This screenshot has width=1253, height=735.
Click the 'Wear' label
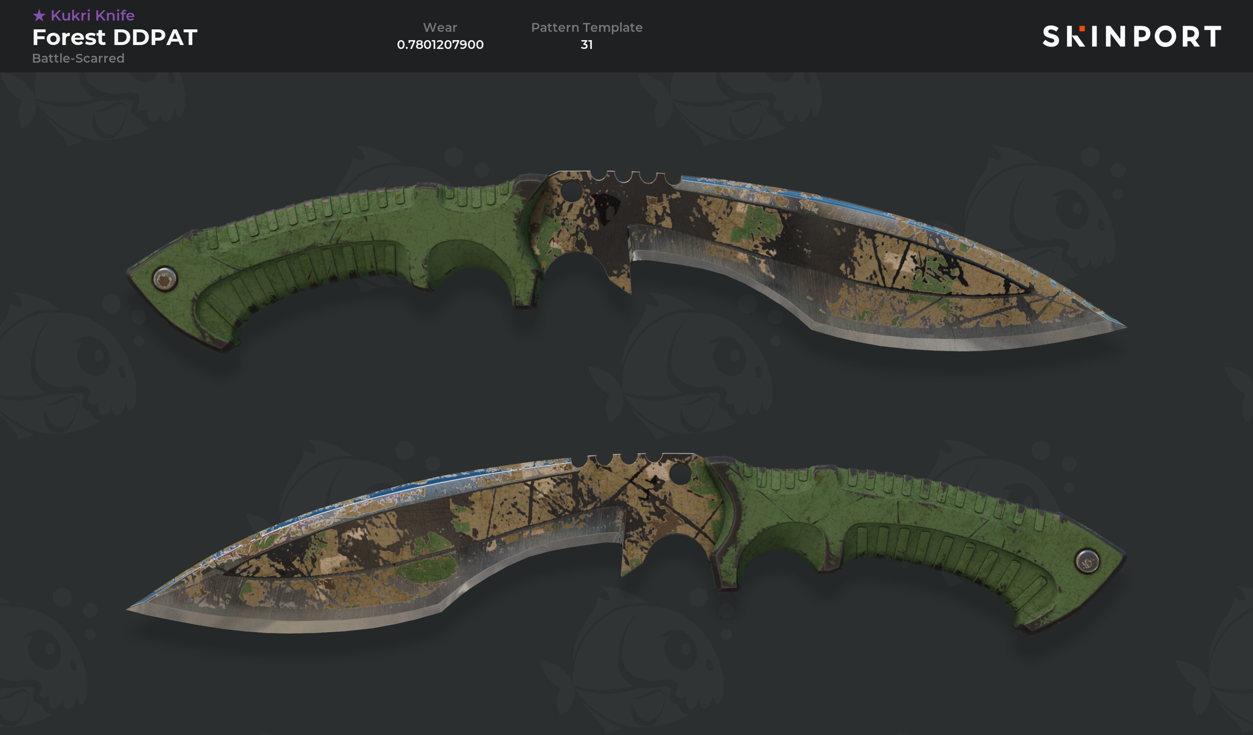(440, 27)
